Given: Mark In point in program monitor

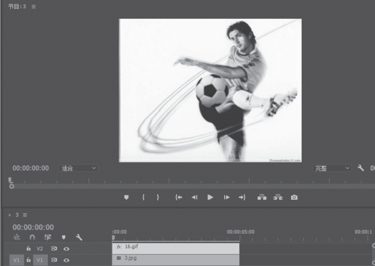Looking at the screenshot, I should coord(143,198).
